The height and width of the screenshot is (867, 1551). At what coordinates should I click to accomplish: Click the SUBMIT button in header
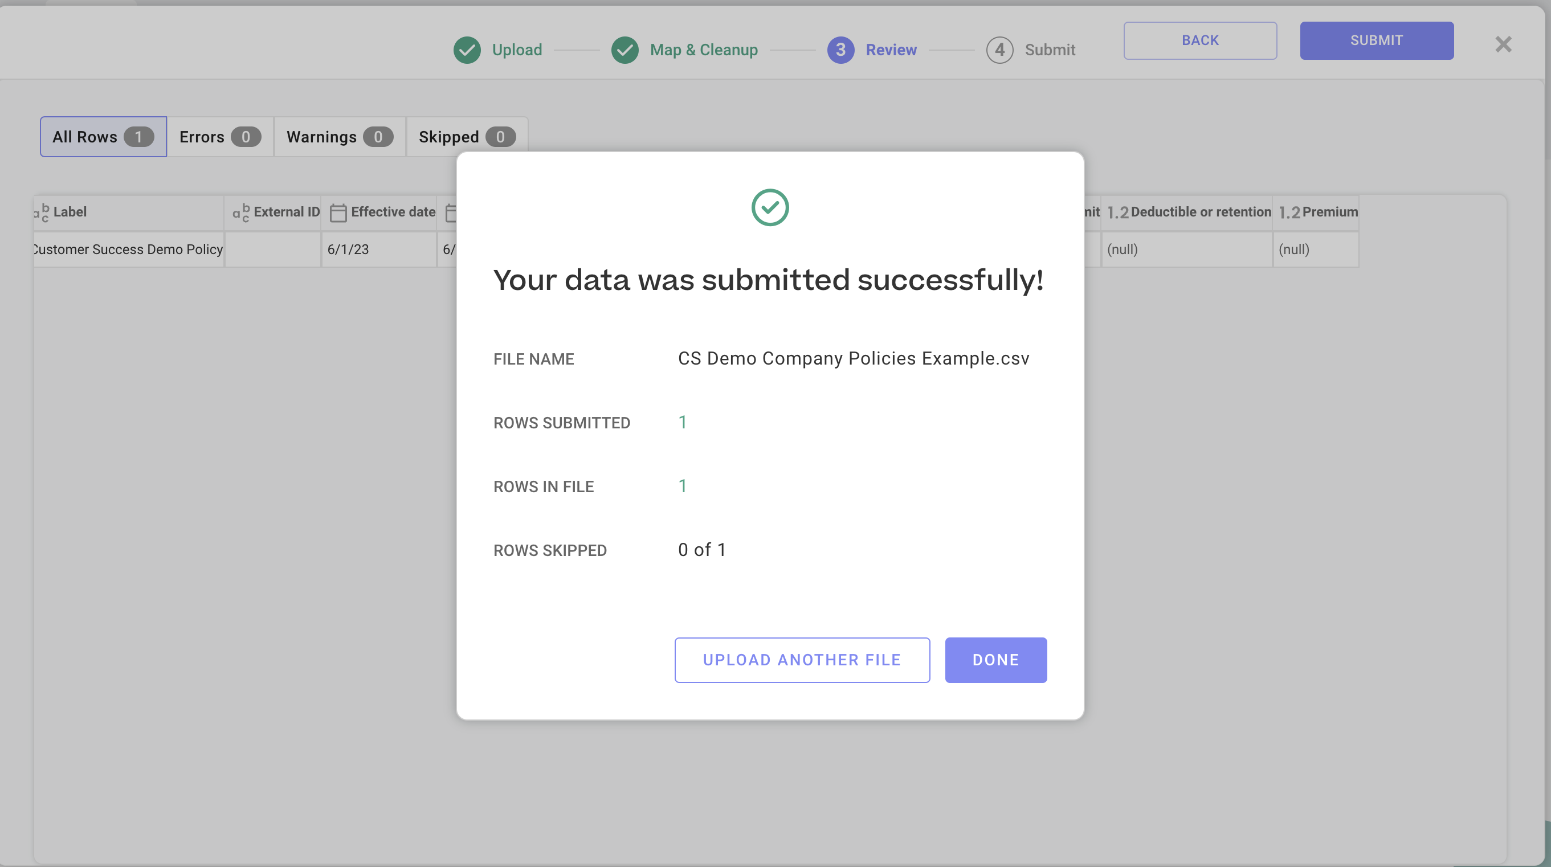point(1377,40)
